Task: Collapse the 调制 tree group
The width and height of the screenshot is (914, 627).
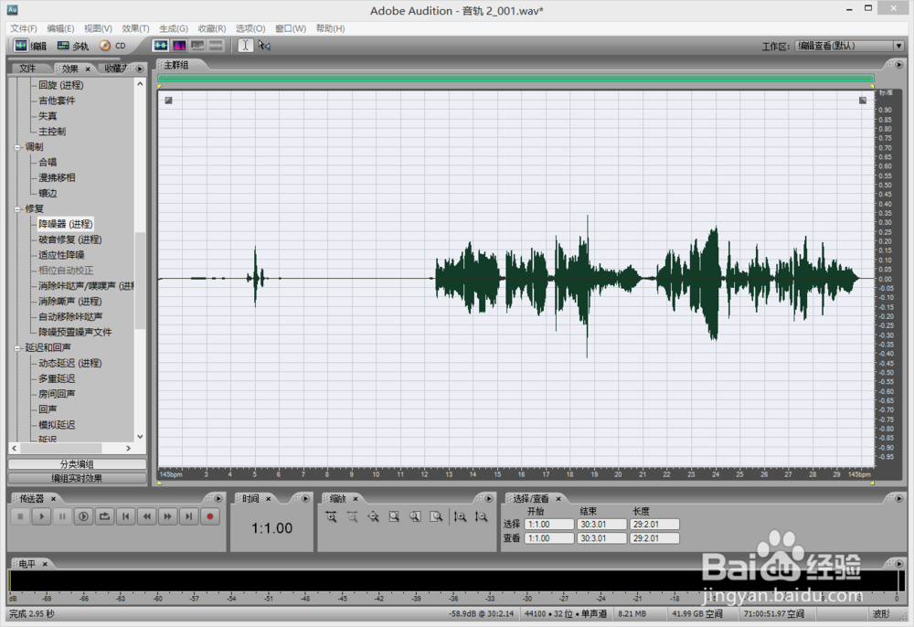Action: click(x=16, y=147)
